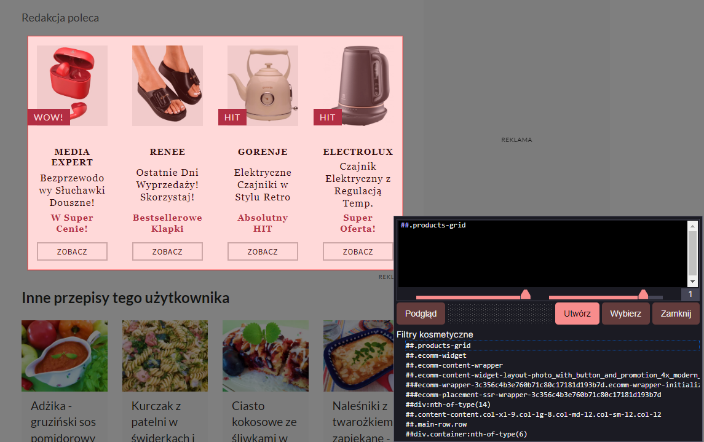Image resolution: width=704 pixels, height=442 pixels.
Task: Click 'Bestsellerowe Klapki' promo text
Action: click(167, 223)
